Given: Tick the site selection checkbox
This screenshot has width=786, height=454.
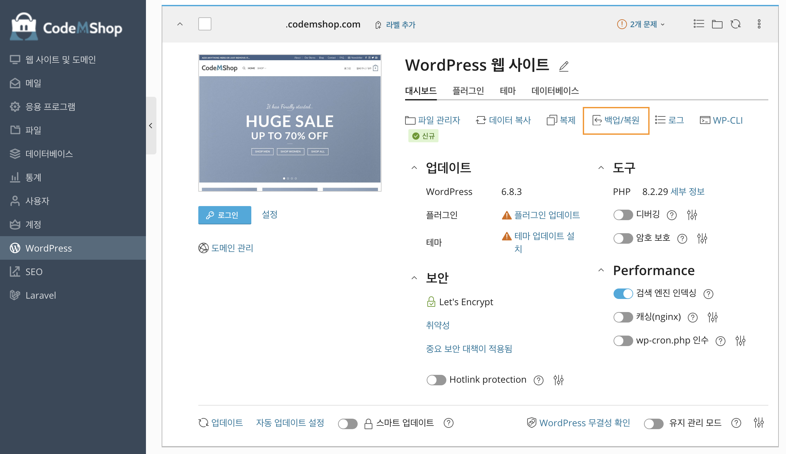Looking at the screenshot, I should (205, 24).
